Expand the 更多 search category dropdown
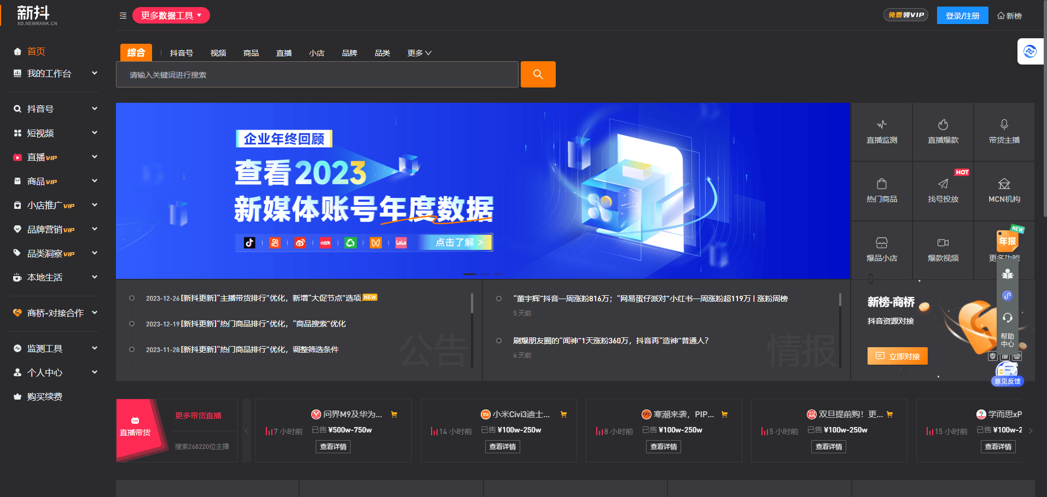Viewport: 1047px width, 497px height. pos(418,52)
